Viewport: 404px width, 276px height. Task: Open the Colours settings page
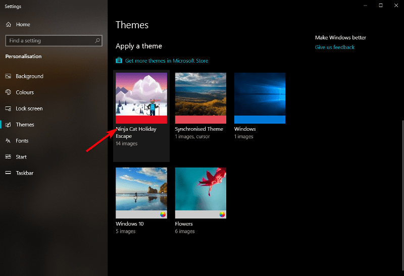pyautogui.click(x=54, y=92)
